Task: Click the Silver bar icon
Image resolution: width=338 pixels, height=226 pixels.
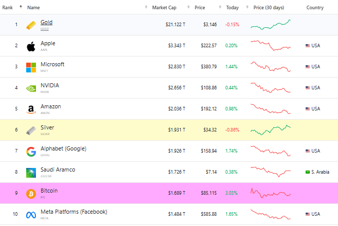Action: [x=31, y=130]
